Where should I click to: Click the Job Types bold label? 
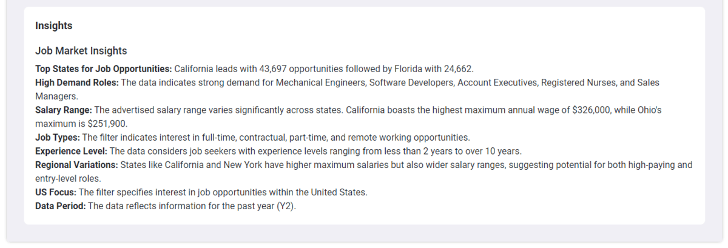[58, 137]
